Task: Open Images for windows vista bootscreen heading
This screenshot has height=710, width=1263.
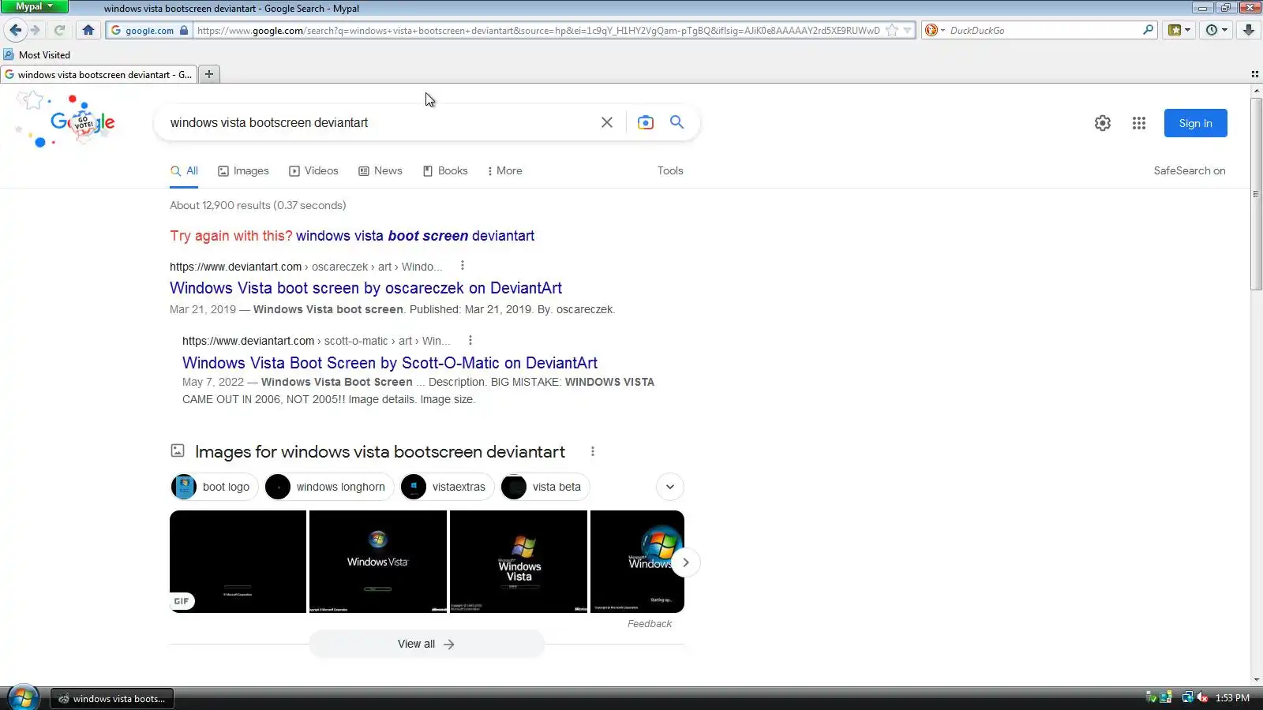Action: (380, 451)
